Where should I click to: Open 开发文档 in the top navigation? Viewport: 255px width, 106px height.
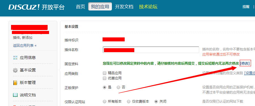tap(124, 7)
